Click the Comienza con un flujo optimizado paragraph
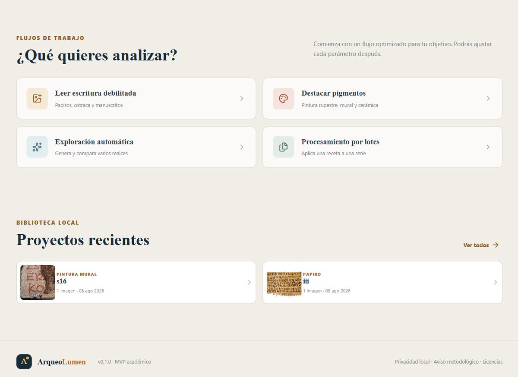 [x=403, y=49]
